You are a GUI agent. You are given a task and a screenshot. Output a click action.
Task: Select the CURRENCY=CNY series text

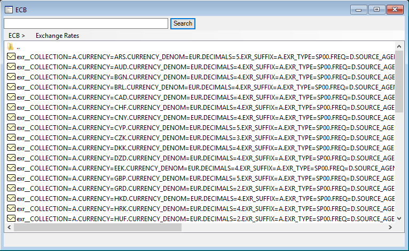pyautogui.click(x=206, y=118)
